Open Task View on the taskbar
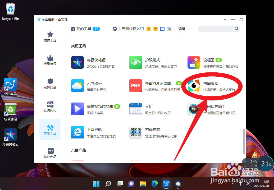The image size is (274, 190). pyautogui.click(x=120, y=184)
